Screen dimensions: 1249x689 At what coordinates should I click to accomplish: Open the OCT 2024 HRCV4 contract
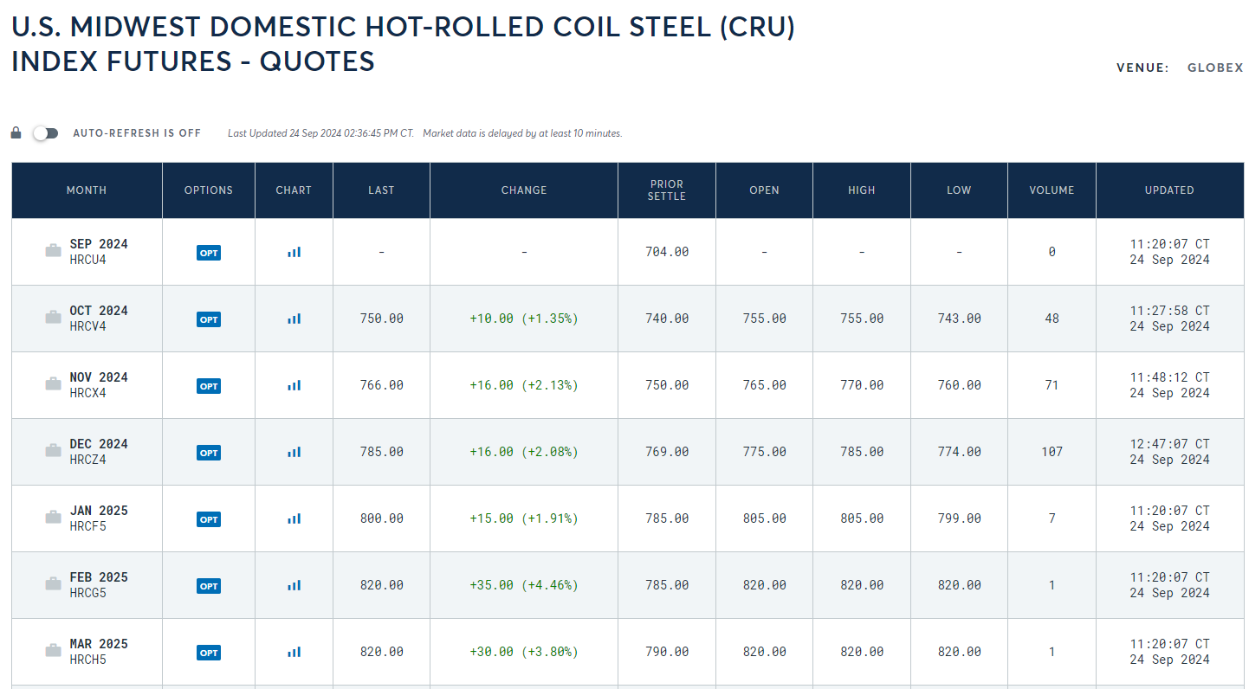click(99, 319)
